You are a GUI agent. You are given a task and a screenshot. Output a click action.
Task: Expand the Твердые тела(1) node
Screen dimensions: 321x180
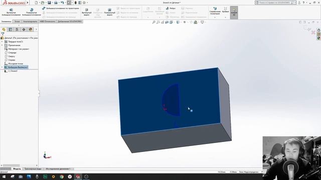pos(2,41)
